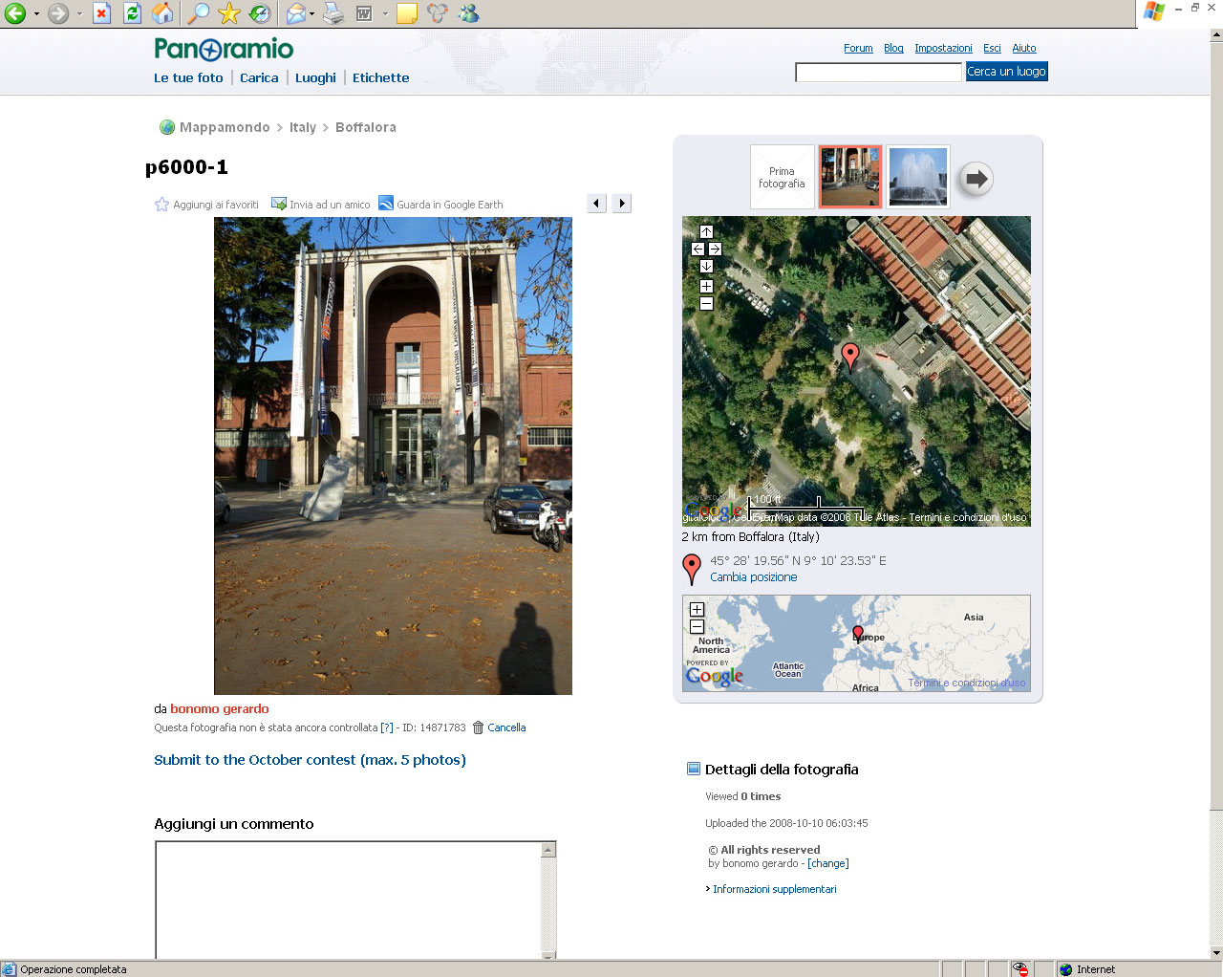
Task: Go to the browser Home page icon
Action: pyautogui.click(x=163, y=13)
